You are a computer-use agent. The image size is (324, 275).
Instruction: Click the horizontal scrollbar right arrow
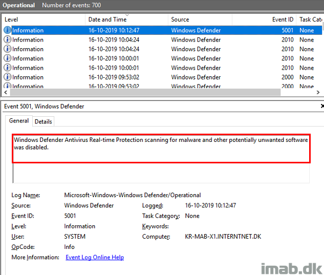(x=318, y=92)
